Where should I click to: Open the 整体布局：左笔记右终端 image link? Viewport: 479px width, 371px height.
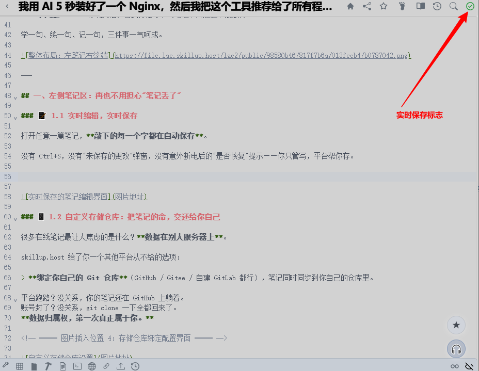tap(216, 55)
